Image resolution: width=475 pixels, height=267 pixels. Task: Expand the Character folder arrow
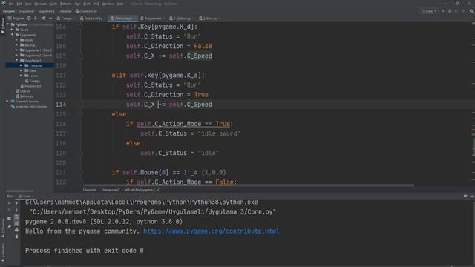[x=22, y=66]
